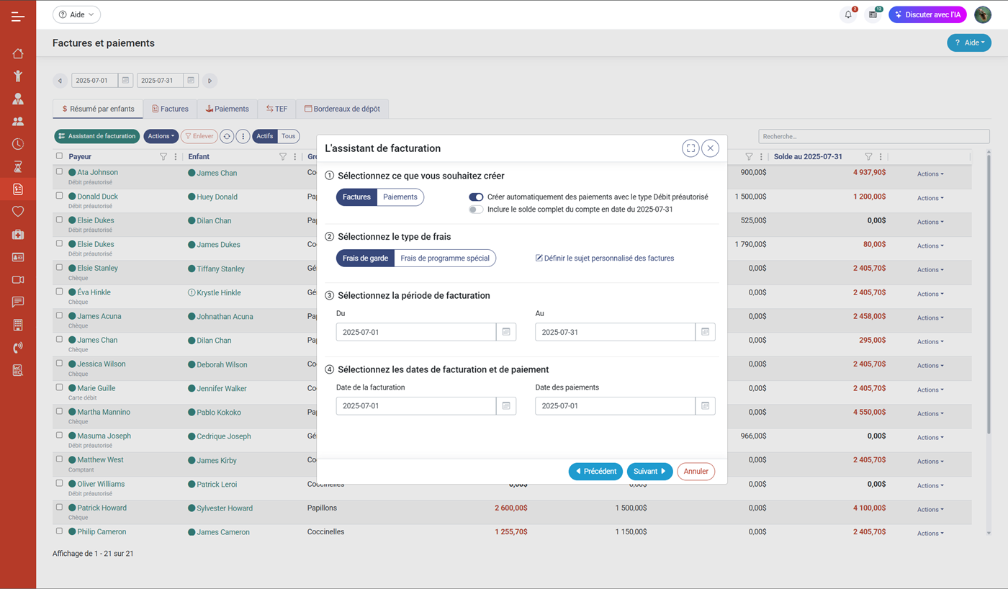Switch to the Bordereaux de dépôt tab
This screenshot has width=1008, height=589.
(x=342, y=109)
